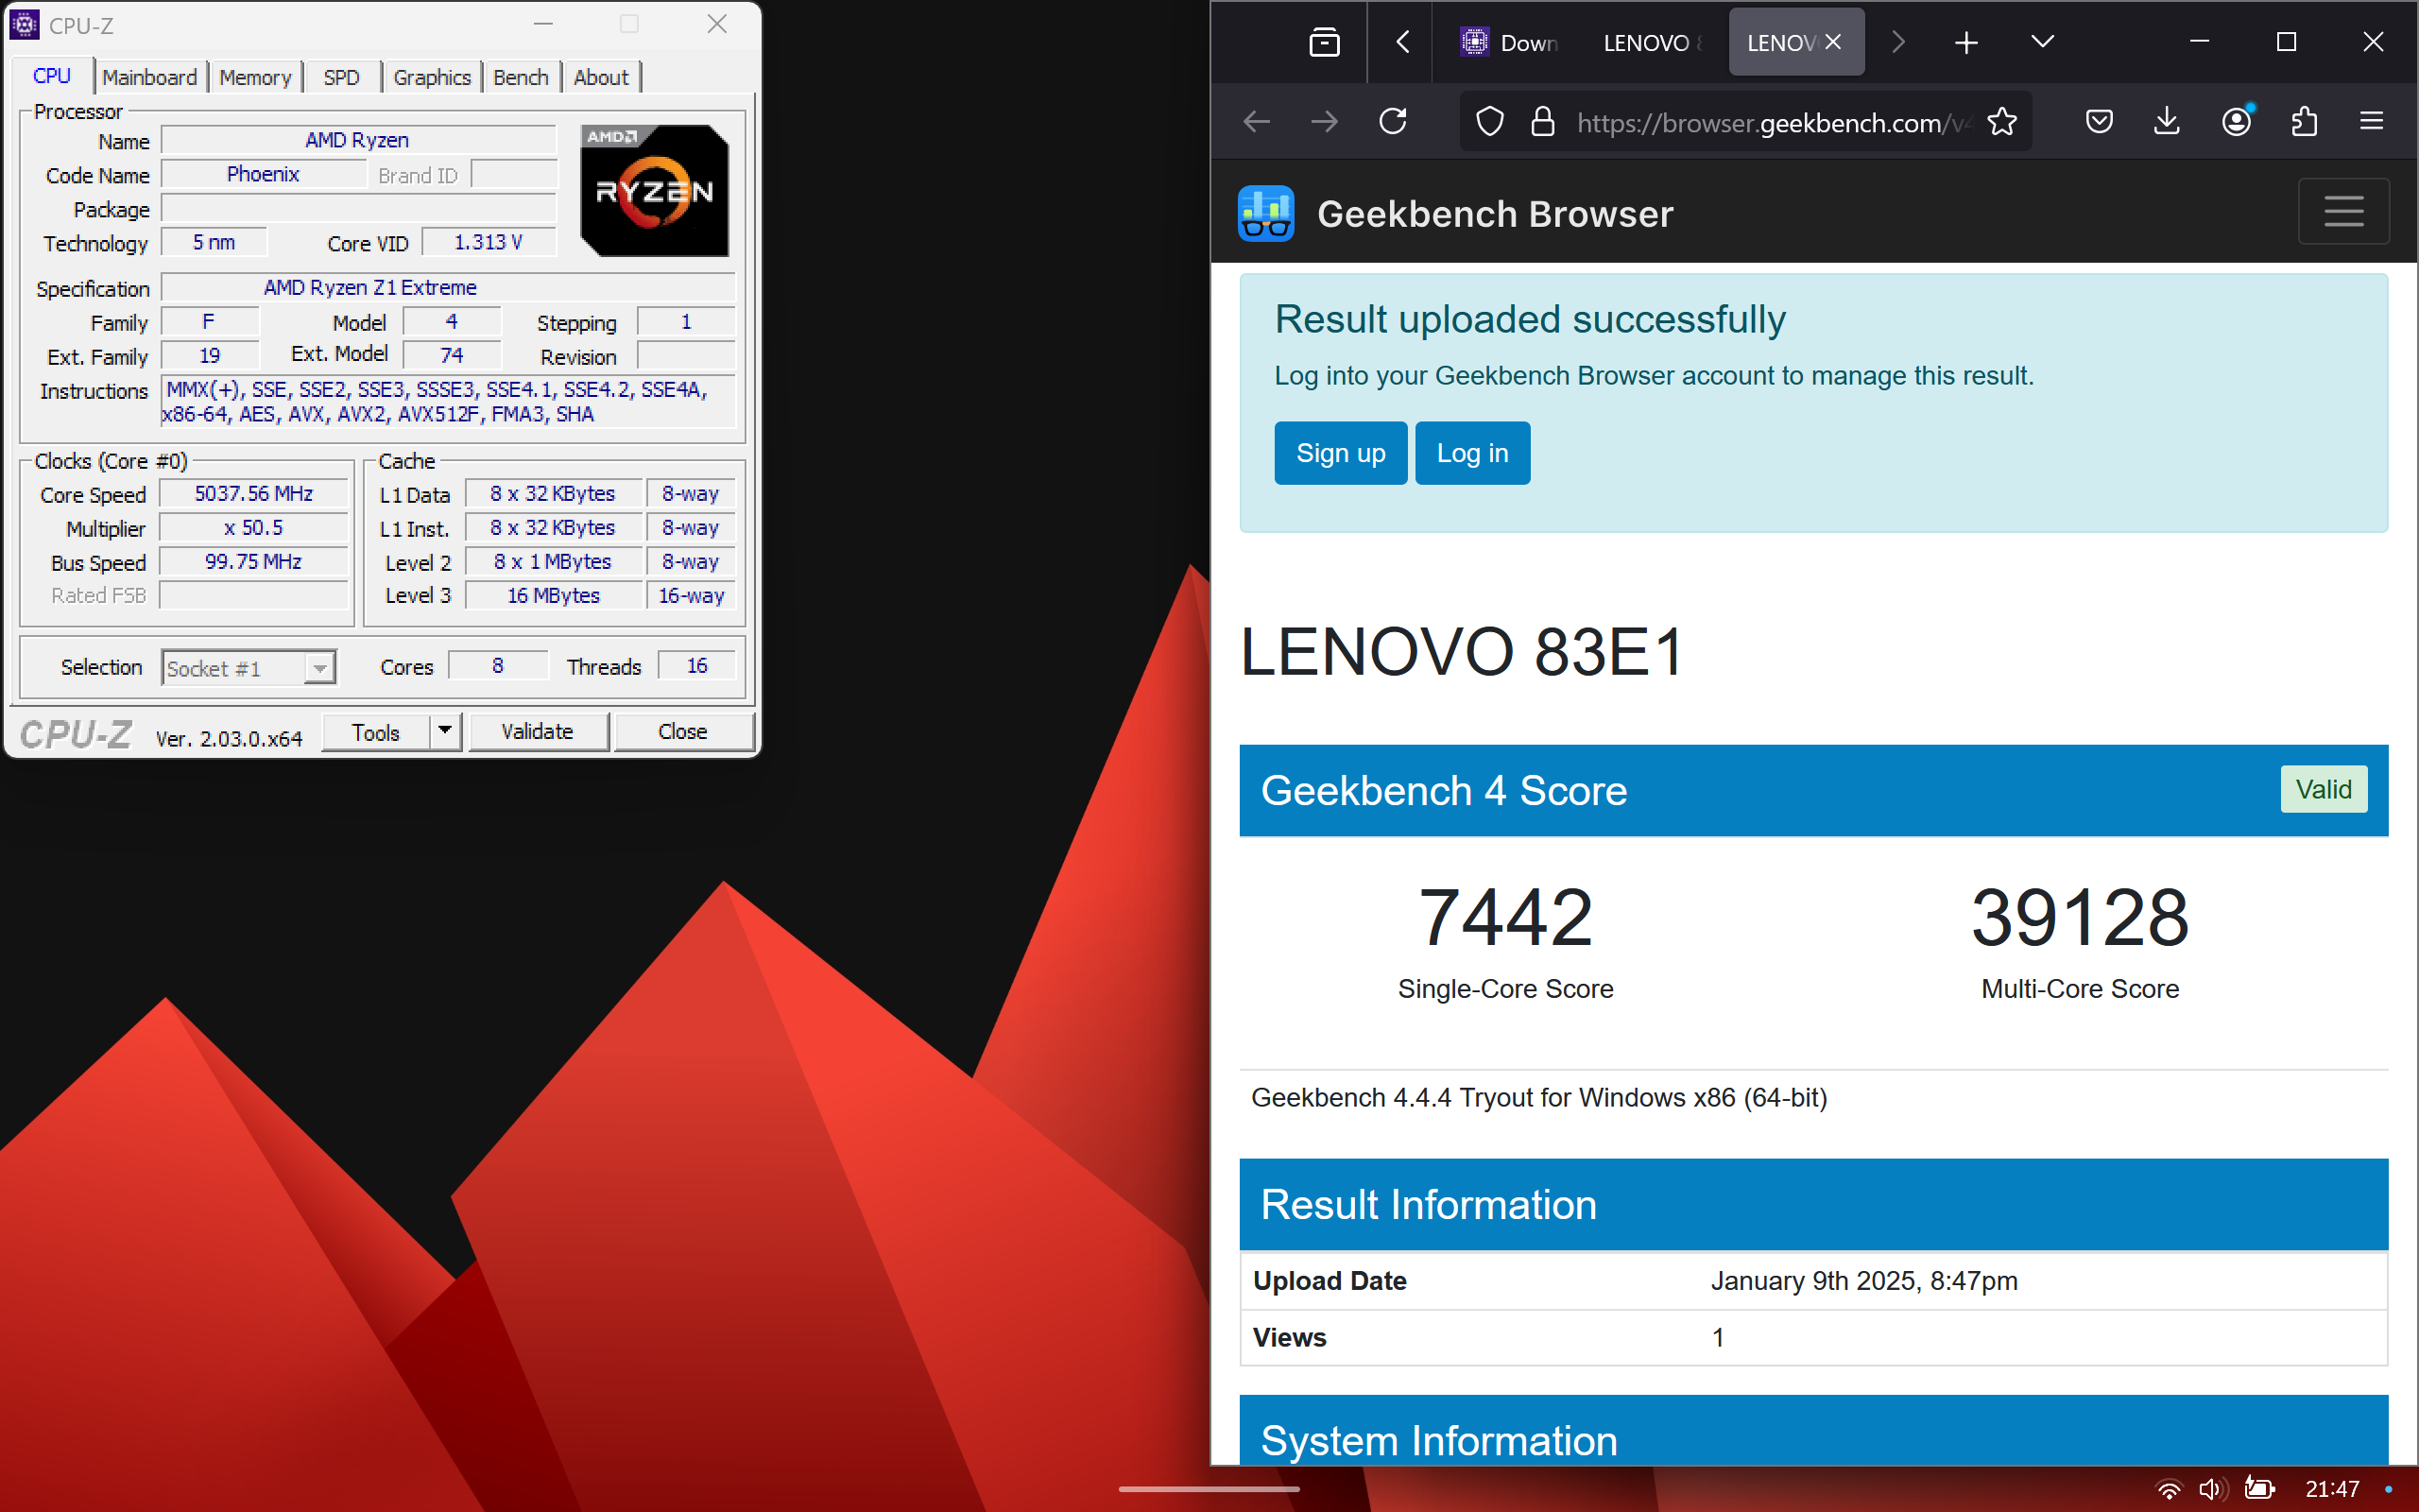Viewport: 2419px width, 1512px height.
Task: Click the battery charging icon in tray
Action: [2258, 1488]
